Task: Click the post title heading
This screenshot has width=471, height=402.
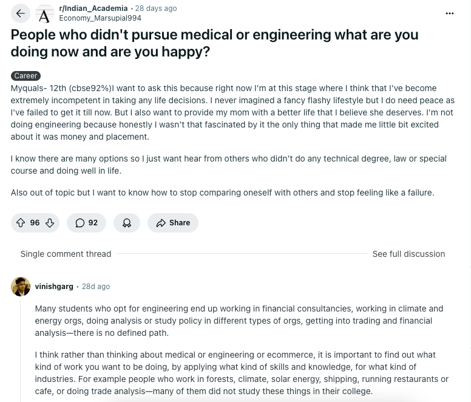Action: (x=214, y=43)
